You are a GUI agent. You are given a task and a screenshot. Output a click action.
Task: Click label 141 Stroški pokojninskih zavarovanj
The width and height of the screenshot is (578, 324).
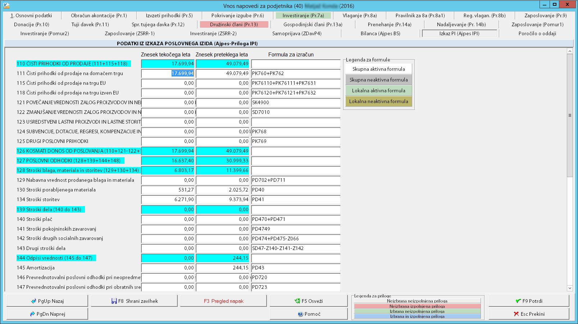56,229
